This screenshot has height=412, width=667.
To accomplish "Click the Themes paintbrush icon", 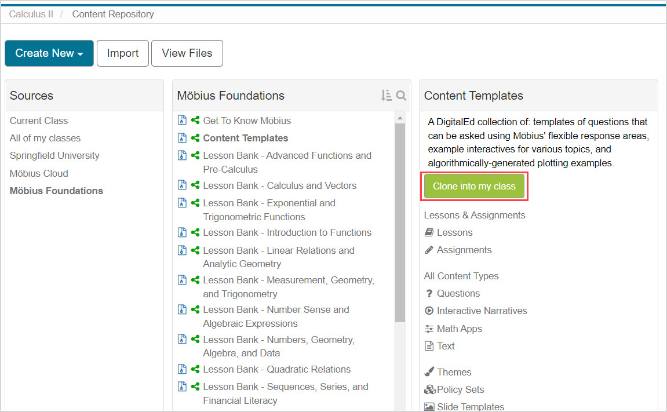I will [x=429, y=372].
